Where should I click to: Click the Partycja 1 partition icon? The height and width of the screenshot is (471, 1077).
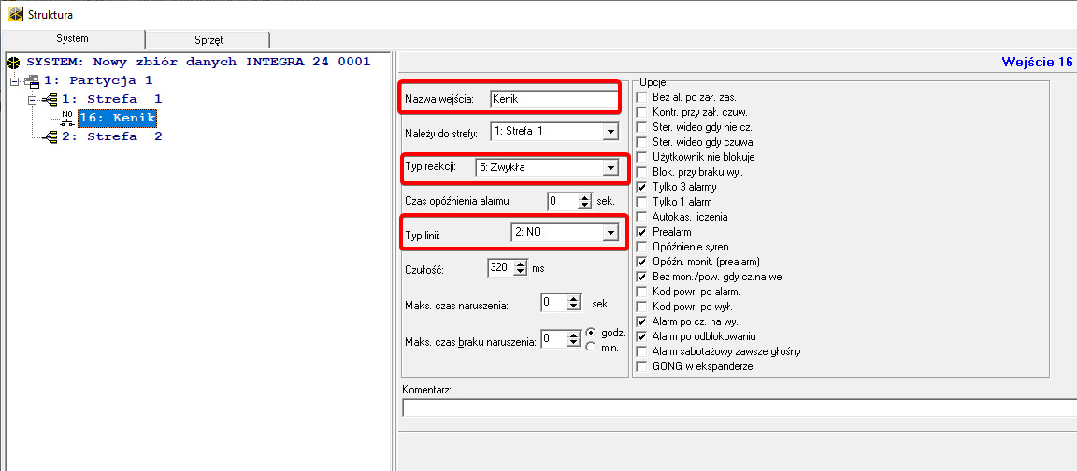coord(32,81)
